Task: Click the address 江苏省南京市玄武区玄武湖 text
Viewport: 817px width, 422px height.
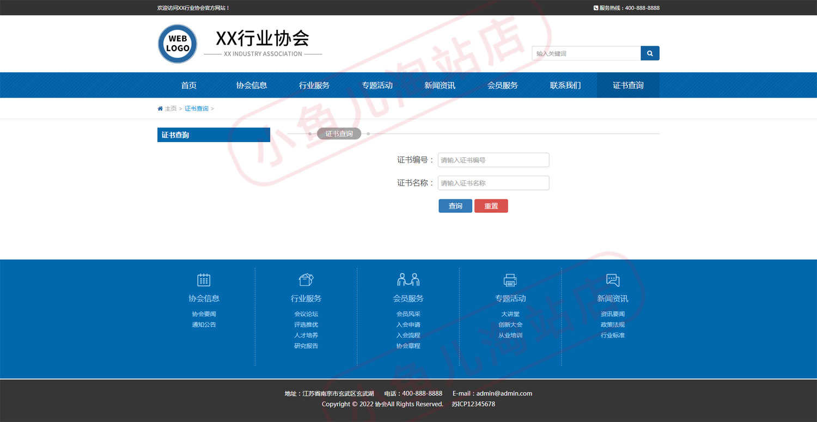Action: [338, 393]
